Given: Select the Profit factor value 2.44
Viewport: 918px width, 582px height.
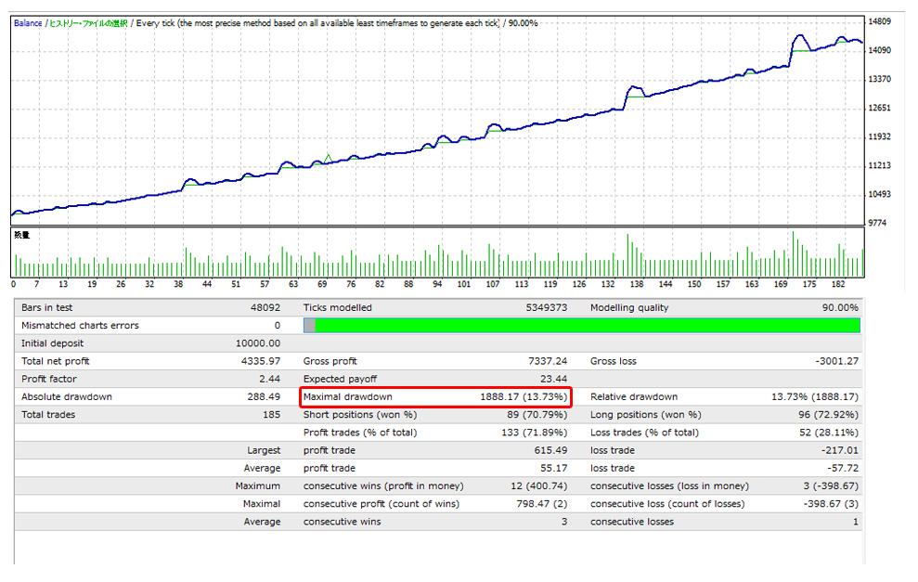Looking at the screenshot, I should 269,379.
